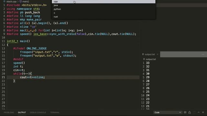Click the '#ifndef ONLINE_JUDGE' line
207x116 pixels.
point(30,48)
